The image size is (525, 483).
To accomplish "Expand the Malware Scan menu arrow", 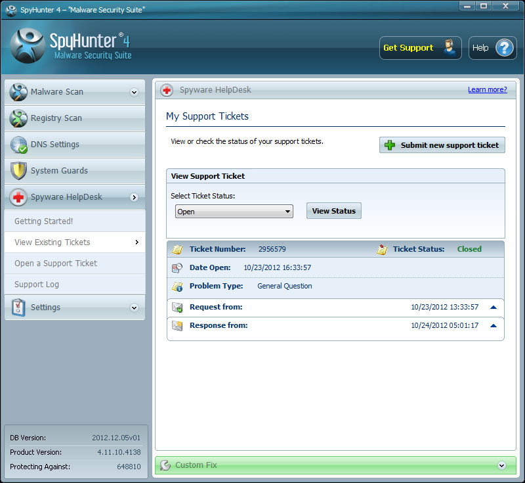I will (134, 92).
